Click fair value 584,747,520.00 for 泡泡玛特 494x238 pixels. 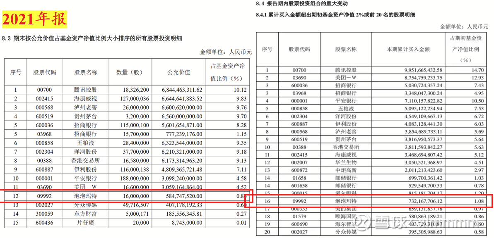tap(185, 197)
